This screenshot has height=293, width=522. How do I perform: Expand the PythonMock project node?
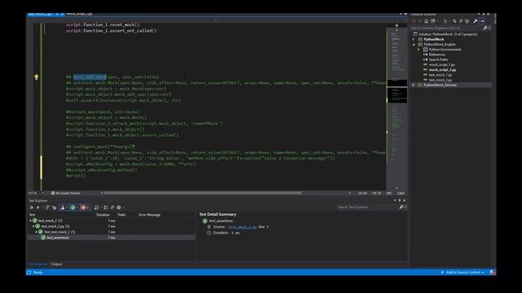click(x=414, y=39)
